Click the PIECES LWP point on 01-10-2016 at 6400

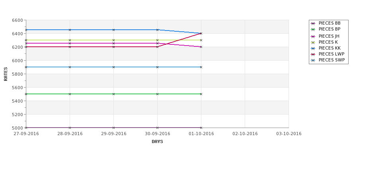point(201,34)
